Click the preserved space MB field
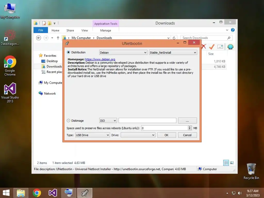This screenshot has width=264, height=198. 164,128
